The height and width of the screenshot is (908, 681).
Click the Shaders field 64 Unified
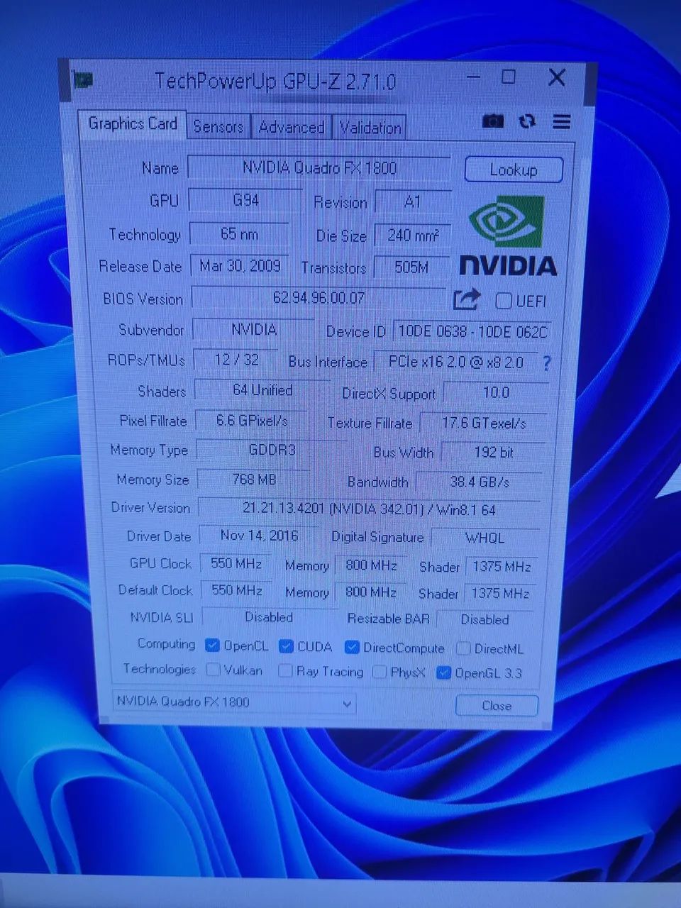point(262,390)
